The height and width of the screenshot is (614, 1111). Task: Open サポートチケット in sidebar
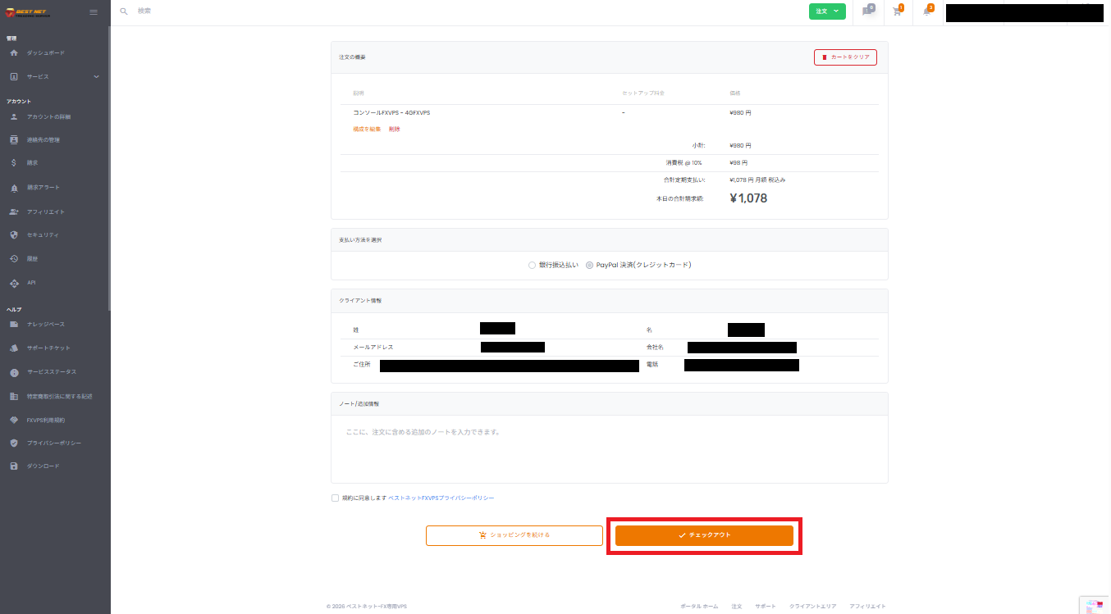click(48, 348)
